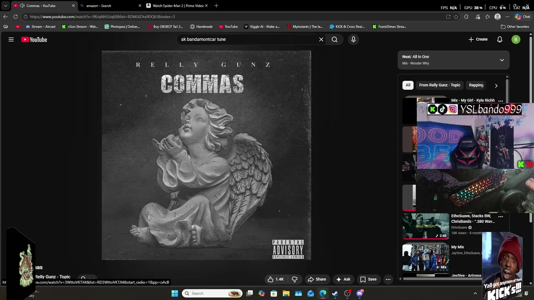Add this page to favorites star

click(x=456, y=17)
